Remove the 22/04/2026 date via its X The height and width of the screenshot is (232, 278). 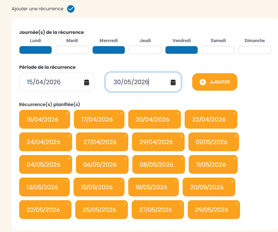pyautogui.click(x=234, y=113)
